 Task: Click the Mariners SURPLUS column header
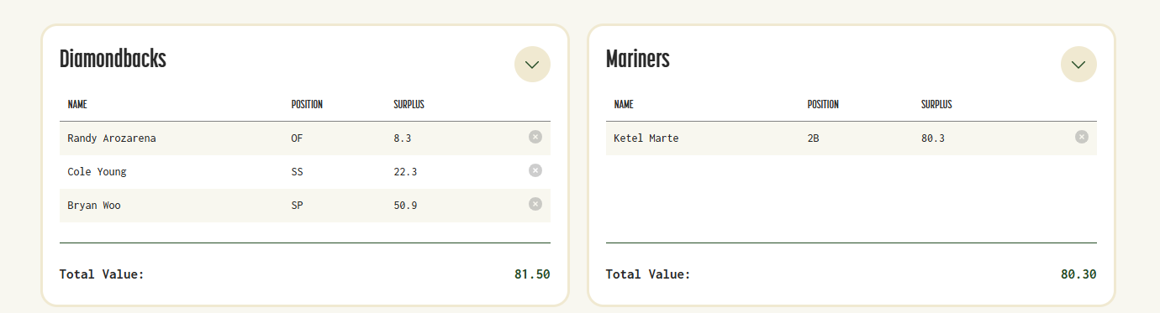[x=936, y=105]
